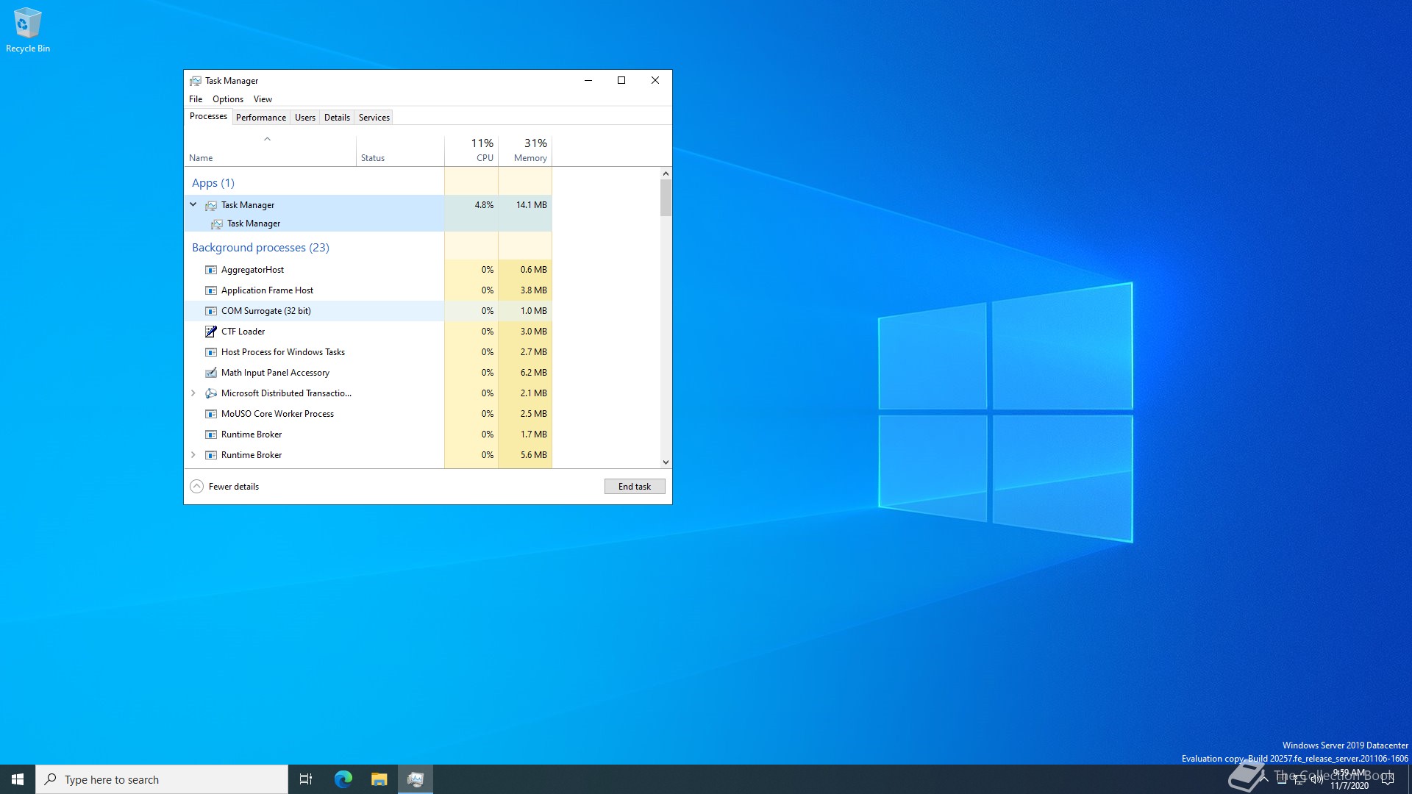Sort processes by the CPU column
The height and width of the screenshot is (794, 1412).
pyautogui.click(x=471, y=150)
